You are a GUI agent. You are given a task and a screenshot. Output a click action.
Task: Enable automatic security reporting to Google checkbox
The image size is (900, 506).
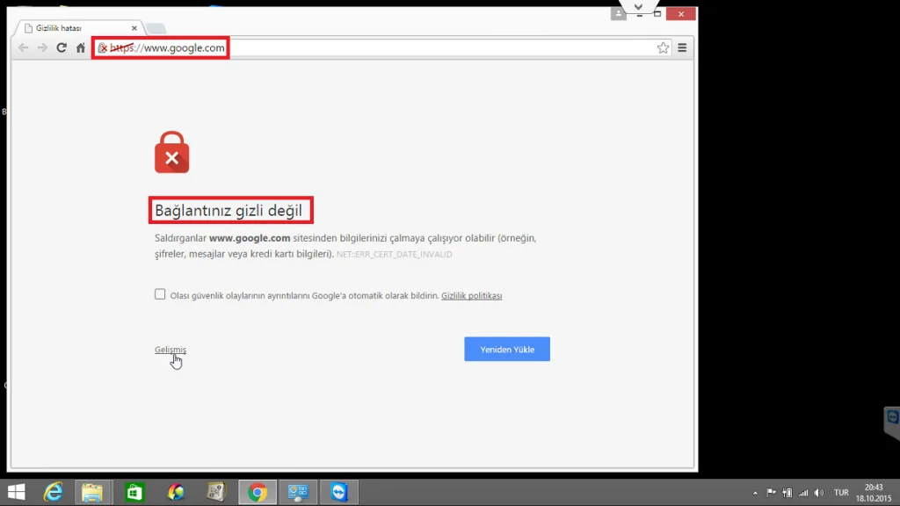[160, 294]
